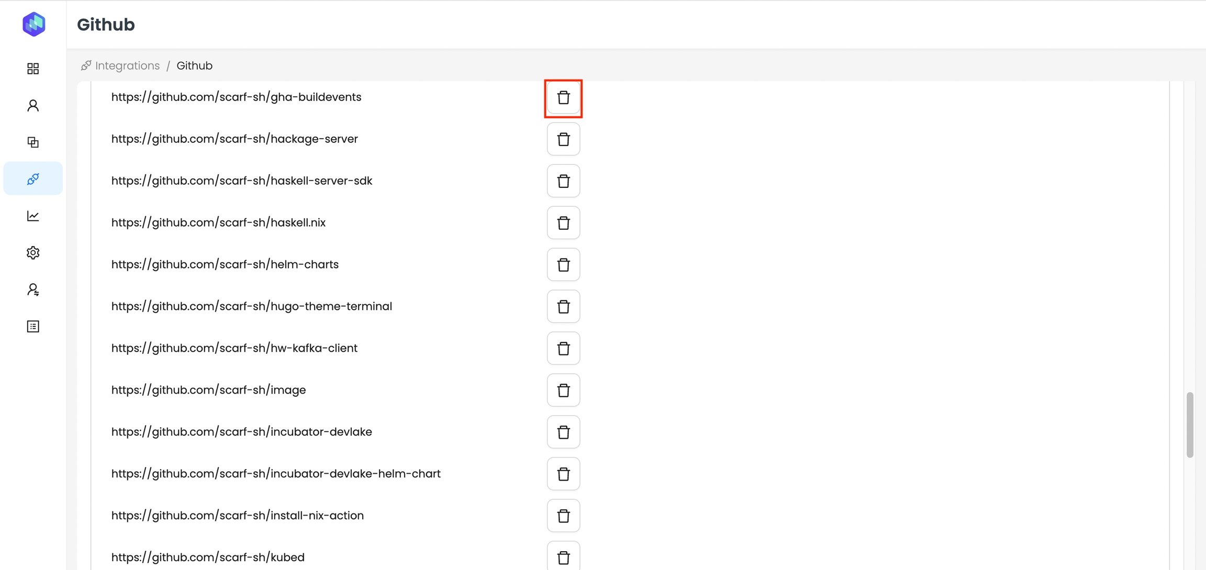Image resolution: width=1206 pixels, height=570 pixels.
Task: Select the Integrations plug sidebar item
Action: pyautogui.click(x=33, y=179)
